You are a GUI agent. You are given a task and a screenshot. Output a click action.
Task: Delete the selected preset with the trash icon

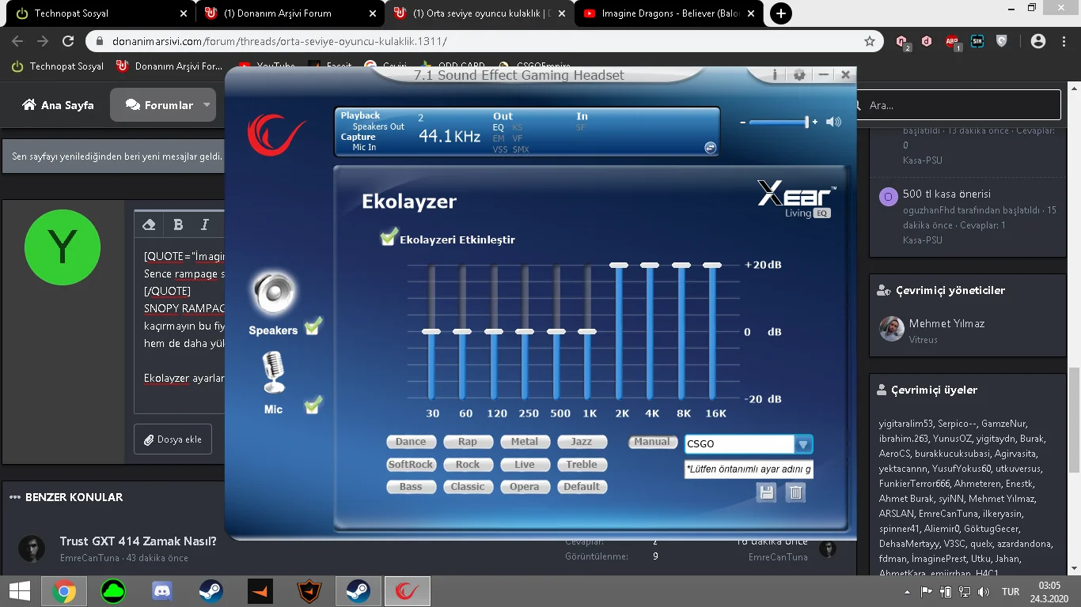click(x=795, y=492)
